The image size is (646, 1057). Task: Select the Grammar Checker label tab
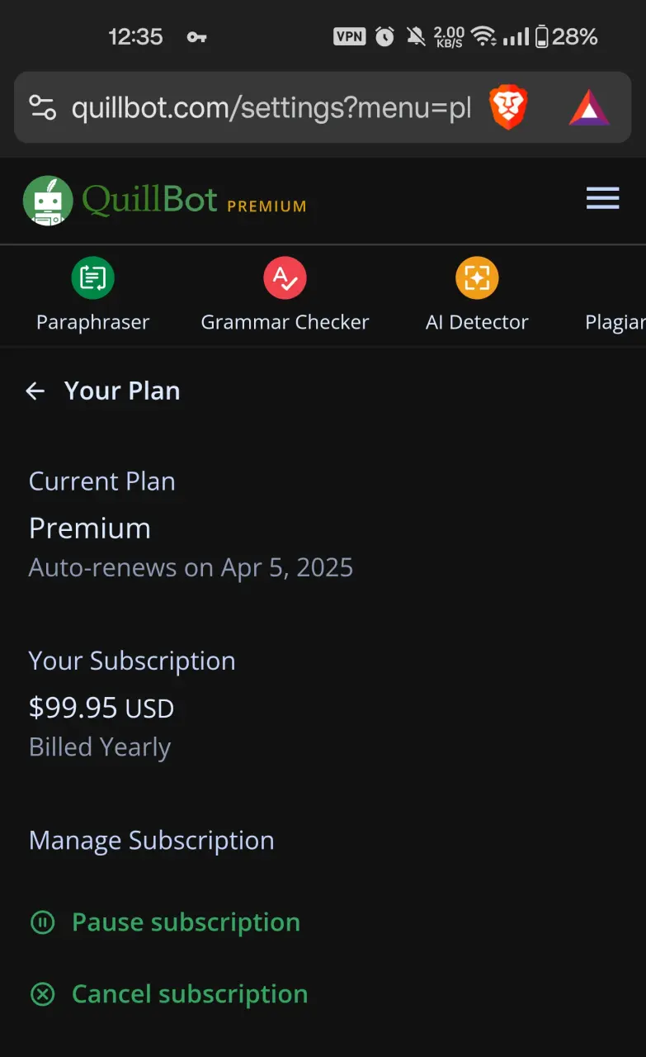[285, 322]
